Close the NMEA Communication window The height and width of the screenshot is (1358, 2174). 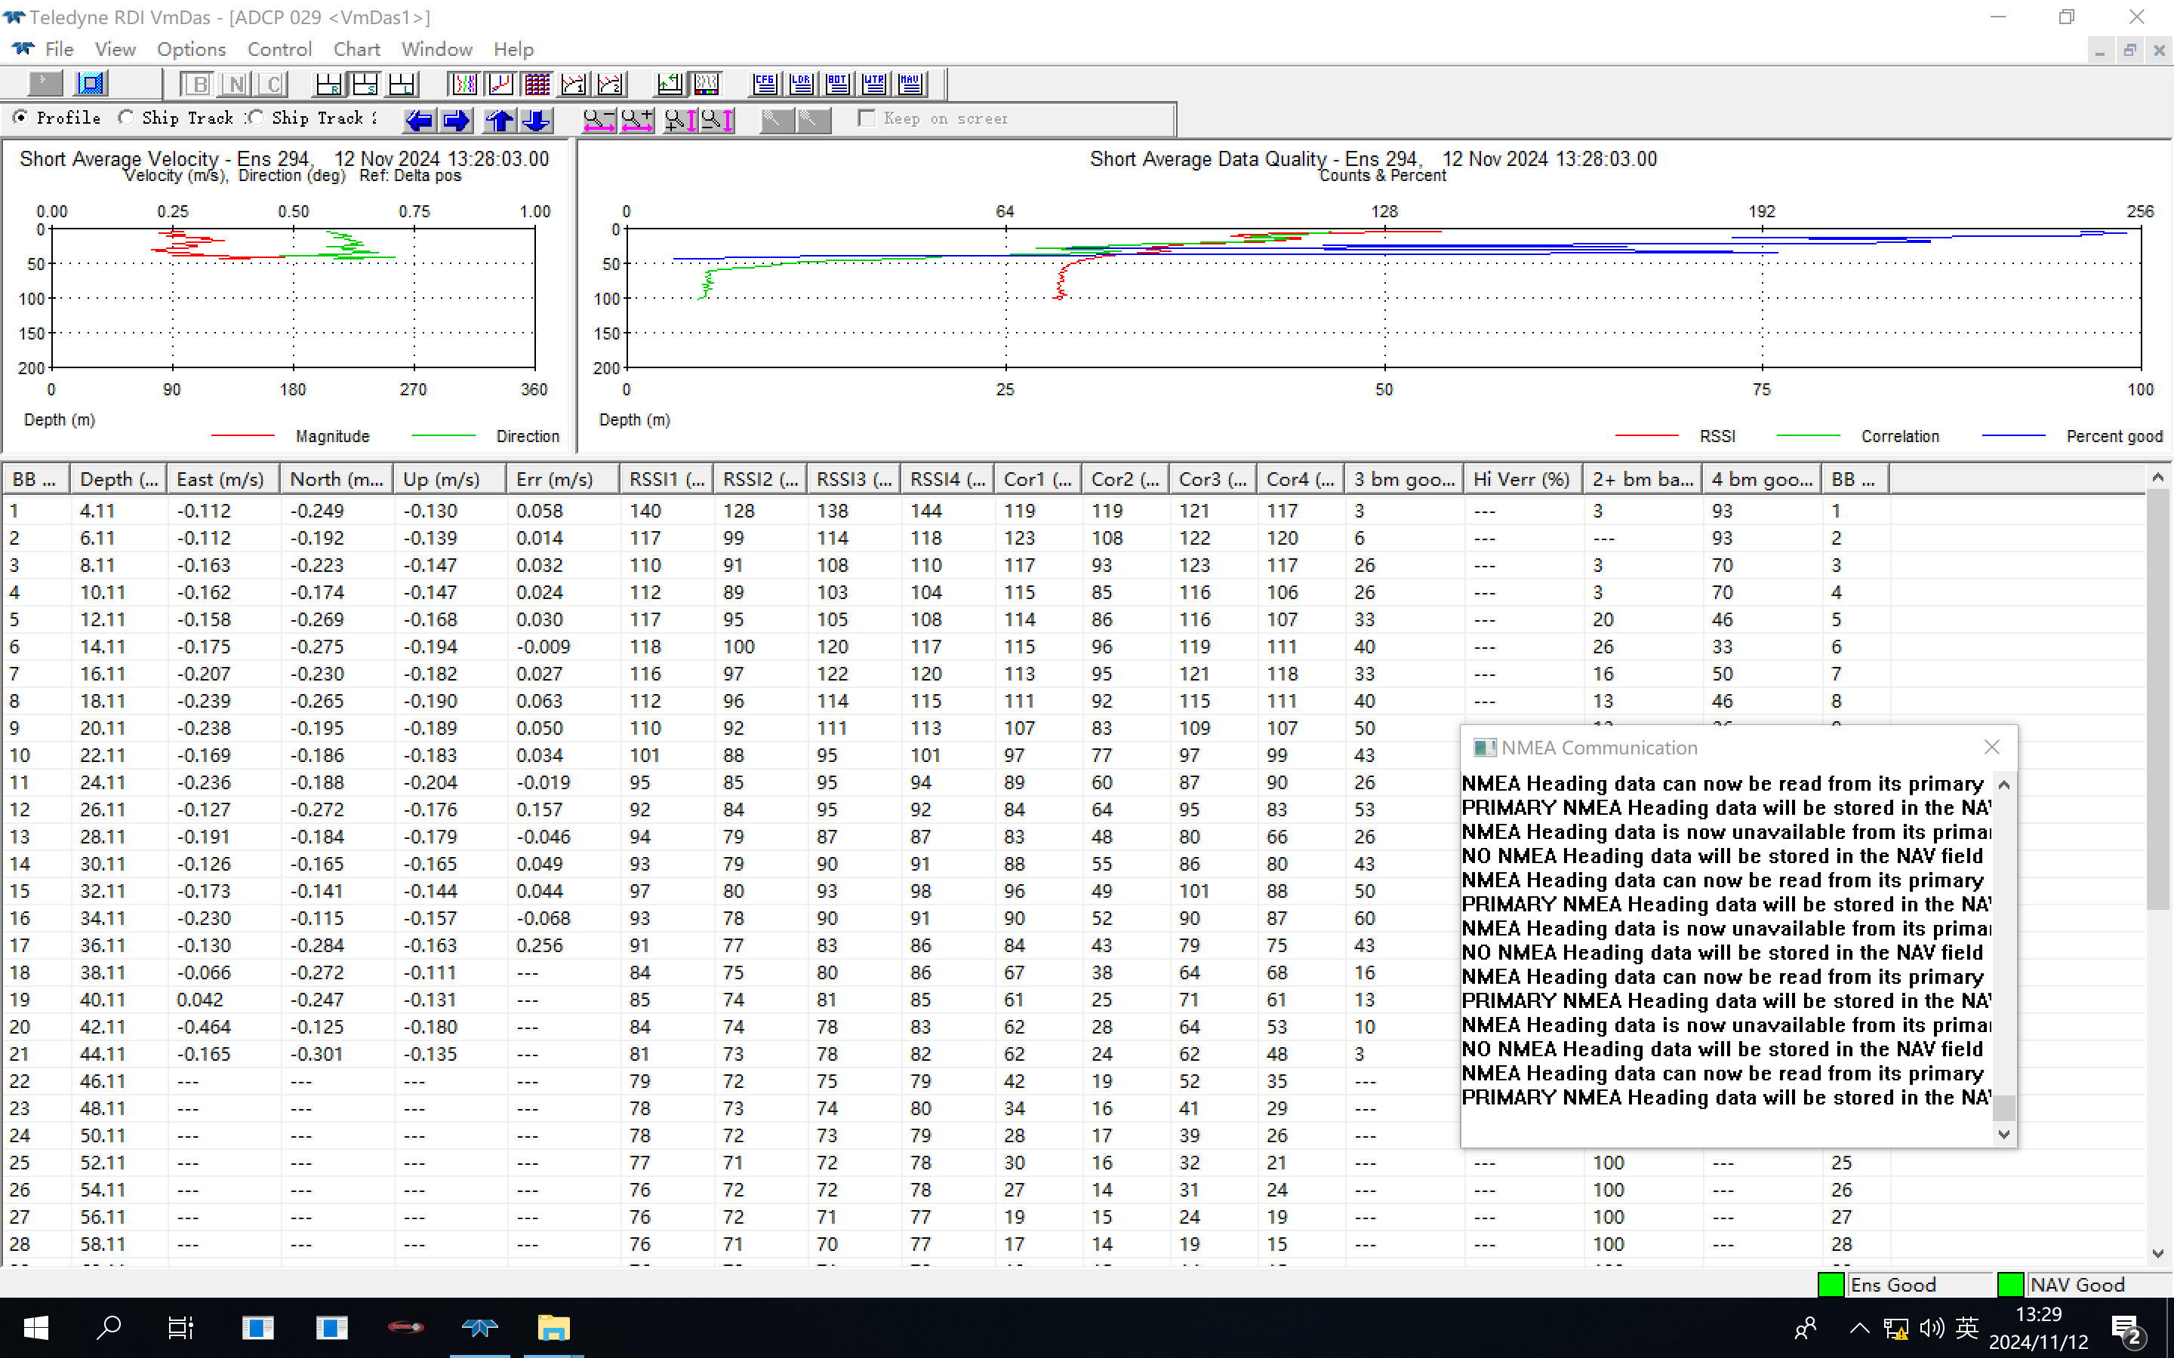pyautogui.click(x=1991, y=747)
